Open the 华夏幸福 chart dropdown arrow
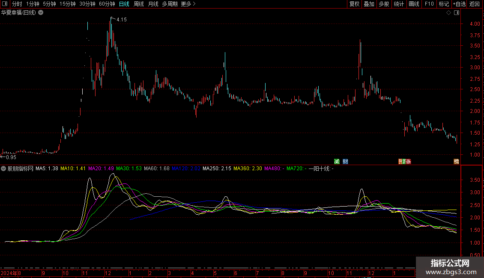The height and width of the screenshot is (278, 484). tap(41, 13)
